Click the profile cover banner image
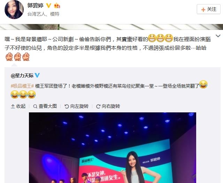Screen dimensions: 223x183 click(111, 27)
